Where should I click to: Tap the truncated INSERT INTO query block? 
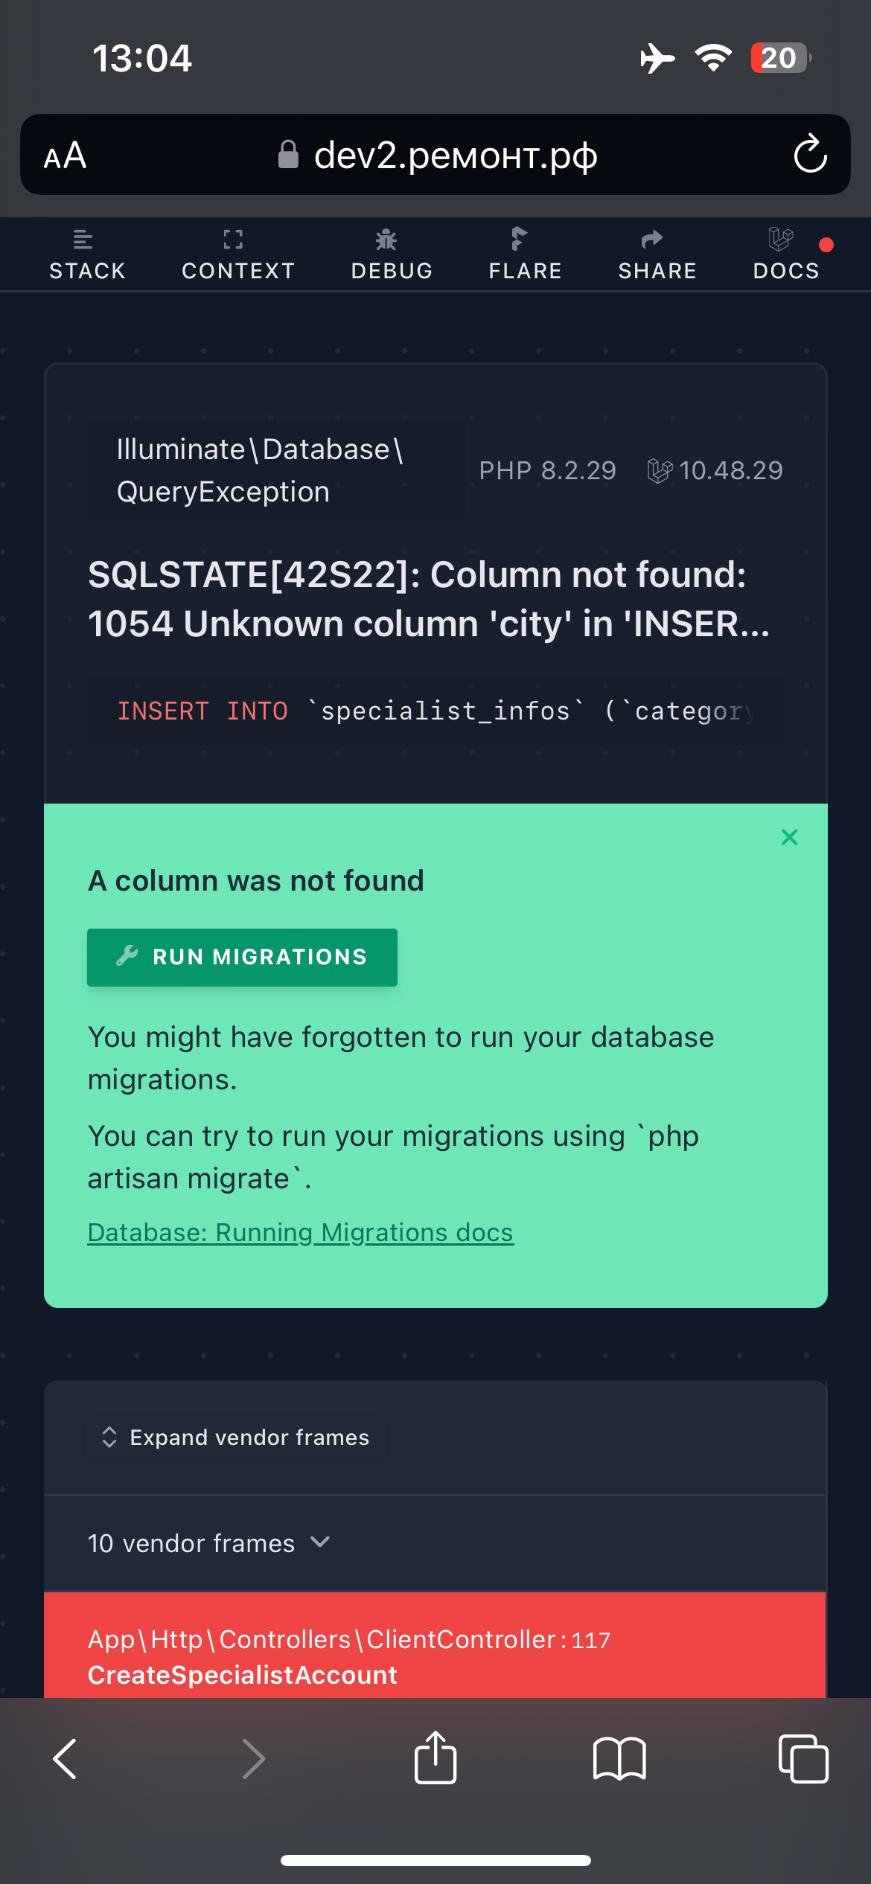[x=435, y=711]
